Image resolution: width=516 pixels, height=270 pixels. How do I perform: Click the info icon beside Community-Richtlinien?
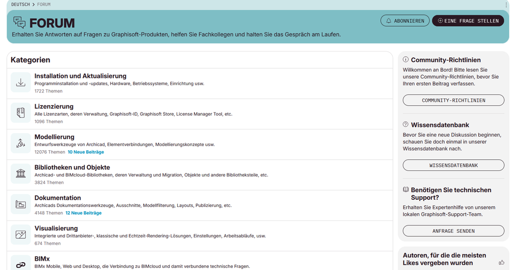point(406,59)
